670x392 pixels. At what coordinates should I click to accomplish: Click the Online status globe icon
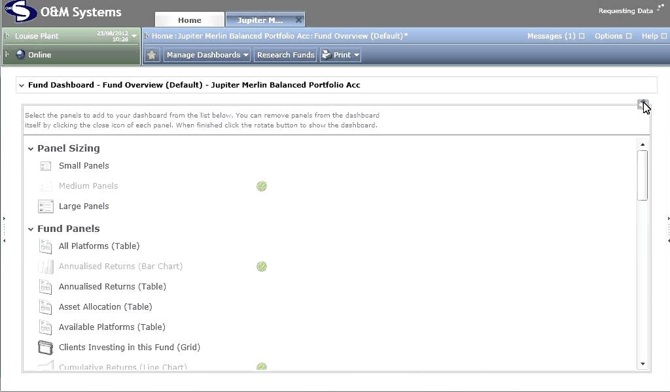[20, 55]
